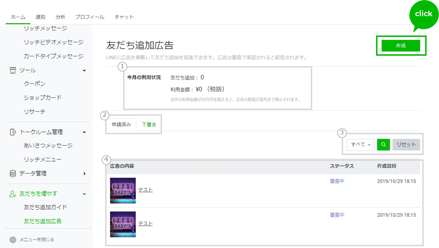The width and height of the screenshot is (439, 248).
Task: Click the BEAT BROWN ad thumbnail
Action: [123, 191]
